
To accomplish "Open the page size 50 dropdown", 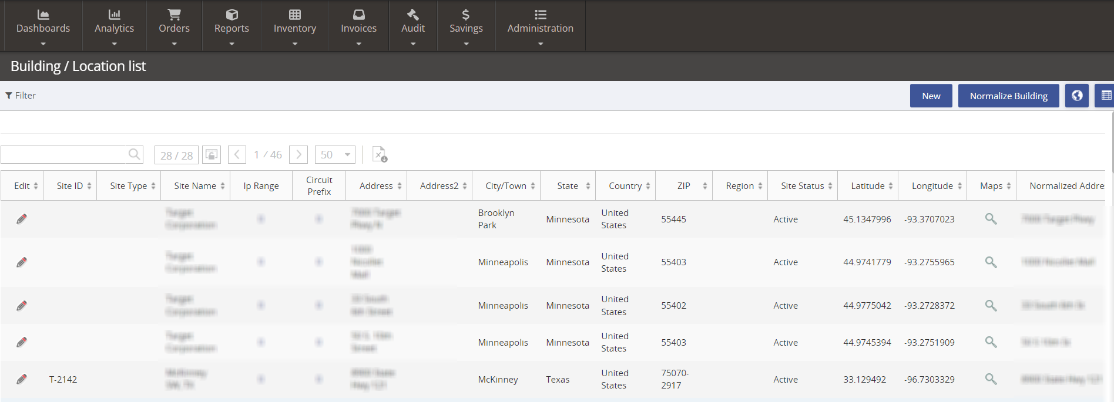I will 335,154.
